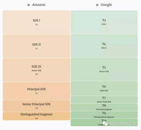Select the T9 Distinguished Engineer block

pos(104,115)
